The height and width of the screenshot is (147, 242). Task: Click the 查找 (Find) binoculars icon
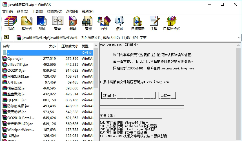click(87, 21)
